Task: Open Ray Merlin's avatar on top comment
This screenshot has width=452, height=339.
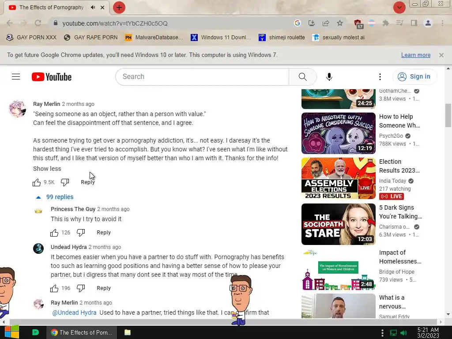Action: [x=17, y=109]
